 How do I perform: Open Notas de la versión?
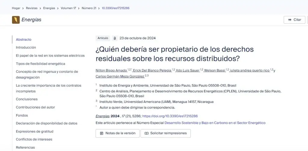(x=118, y=133)
